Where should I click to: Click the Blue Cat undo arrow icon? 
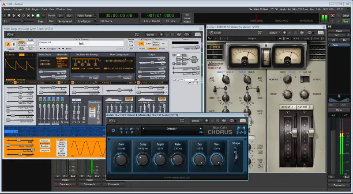[131, 129]
